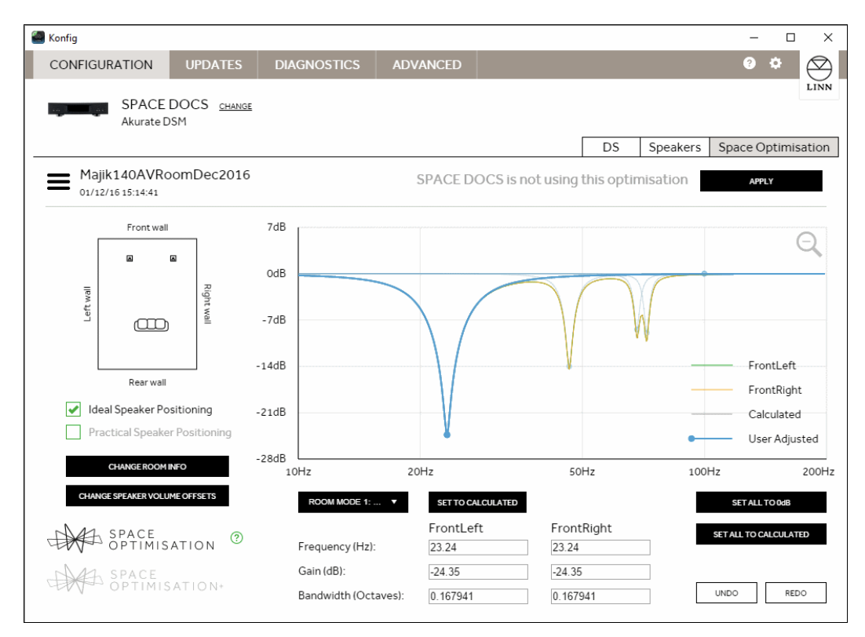Click Set To Calculated button
The height and width of the screenshot is (637, 865).
click(x=477, y=502)
